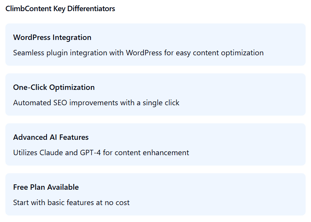Select the Advanced AI Features card title
The width and height of the screenshot is (311, 222).
[51, 138]
